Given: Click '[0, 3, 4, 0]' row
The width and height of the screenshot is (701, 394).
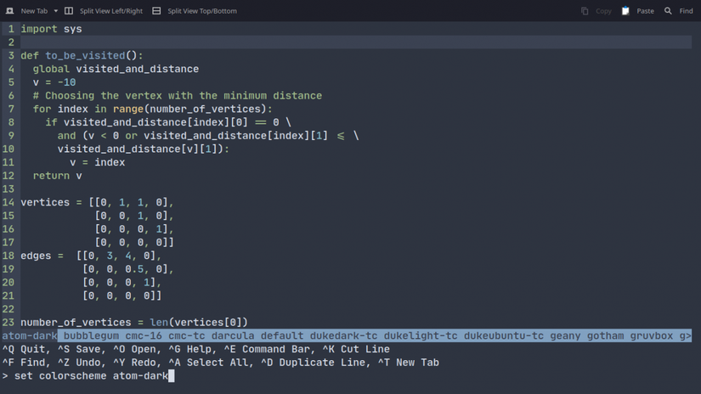Looking at the screenshot, I should 119,256.
